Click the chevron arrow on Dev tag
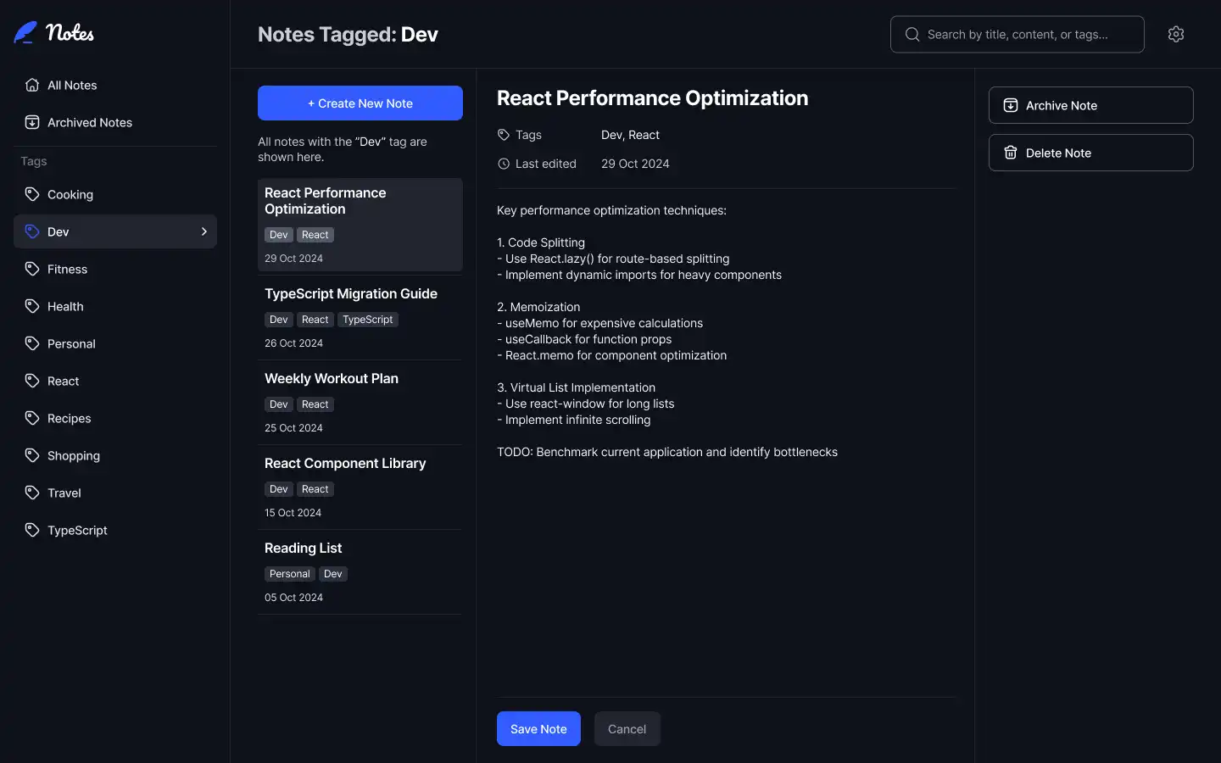The image size is (1221, 763). click(203, 231)
